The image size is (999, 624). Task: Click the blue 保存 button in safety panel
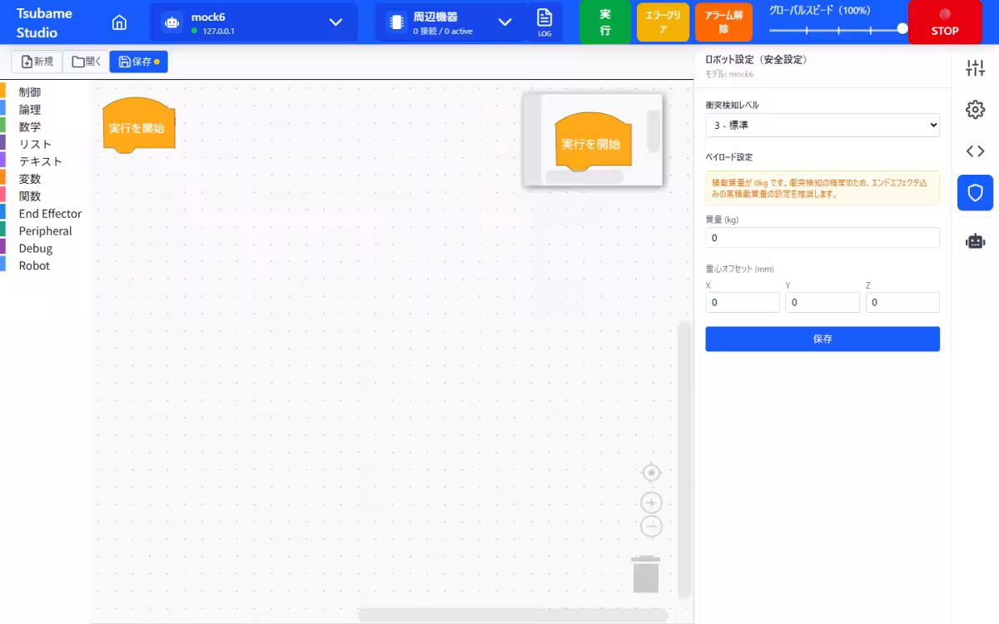[x=823, y=339]
